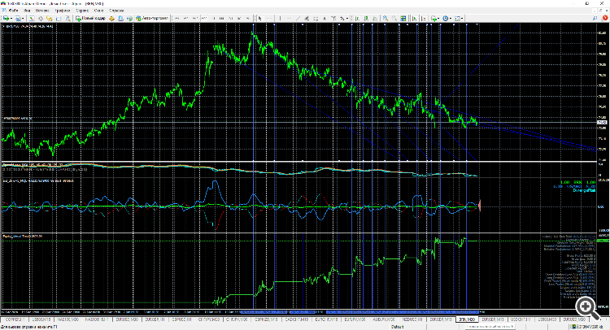This screenshot has height=330, width=610.
Task: Select the M1 timeframe button
Action: tap(176, 18)
